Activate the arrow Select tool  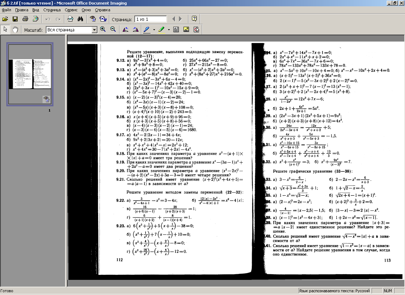click(x=5, y=30)
